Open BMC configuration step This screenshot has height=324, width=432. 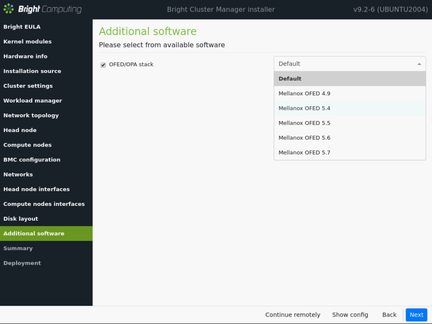[x=46, y=160]
